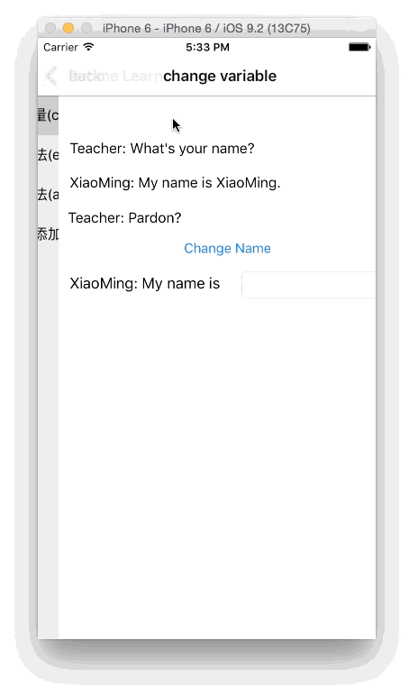Click the Back label in navigation bar
The width and height of the screenshot is (409, 687).
click(85, 76)
